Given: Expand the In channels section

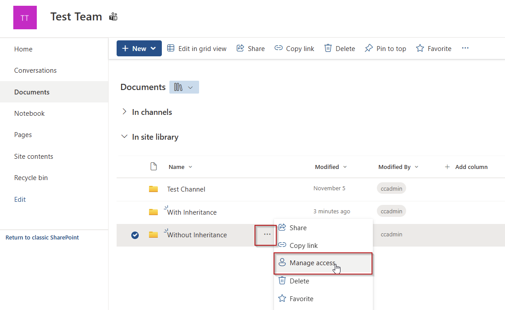Looking at the screenshot, I should [x=125, y=112].
